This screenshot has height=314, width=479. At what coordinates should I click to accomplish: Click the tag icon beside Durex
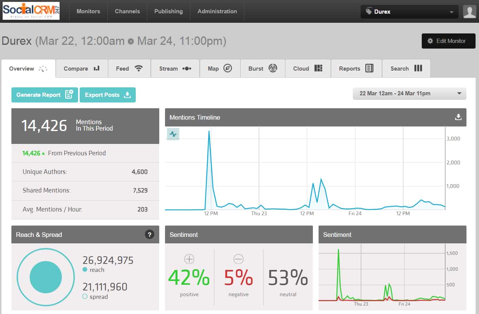click(x=369, y=11)
